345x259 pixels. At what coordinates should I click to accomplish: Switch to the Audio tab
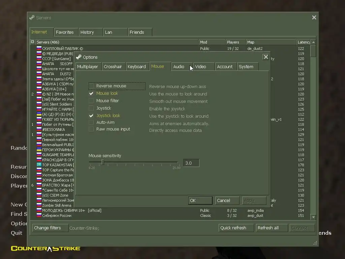(x=182, y=66)
